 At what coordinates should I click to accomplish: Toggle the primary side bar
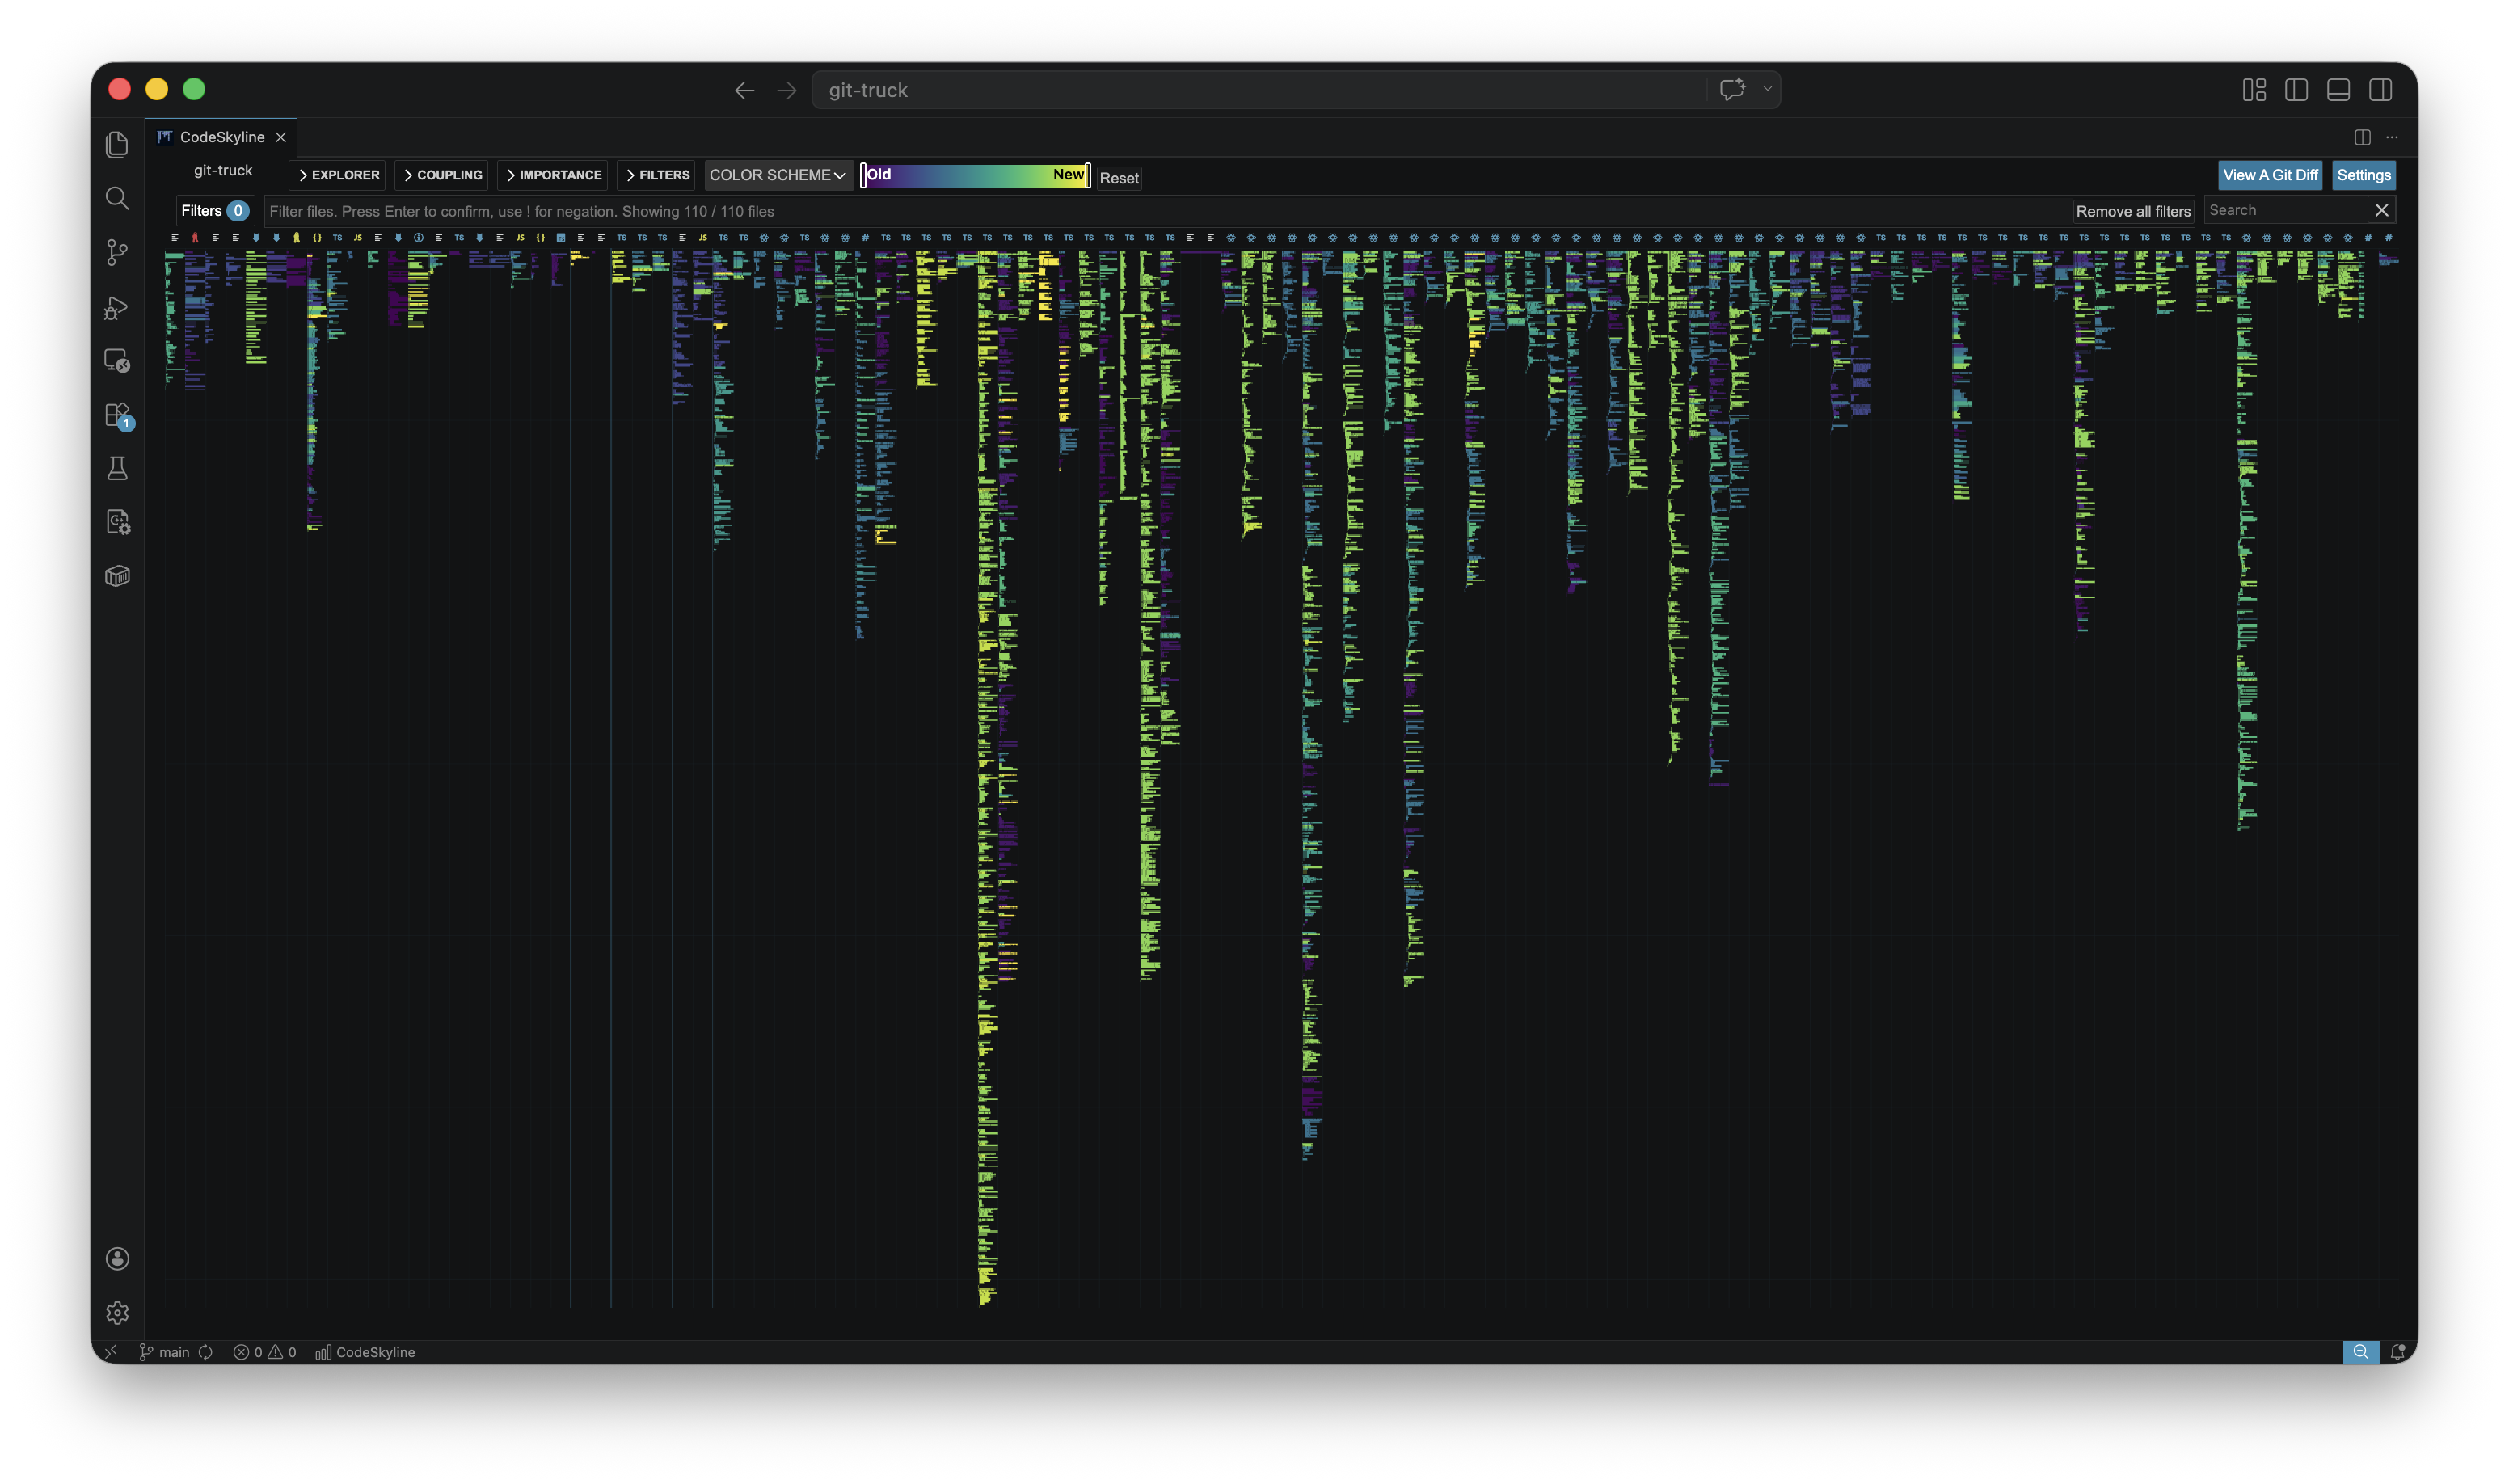(x=2296, y=90)
